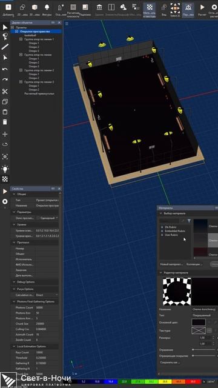
Task: Collapse the Debug Options section
Action: point(13,282)
